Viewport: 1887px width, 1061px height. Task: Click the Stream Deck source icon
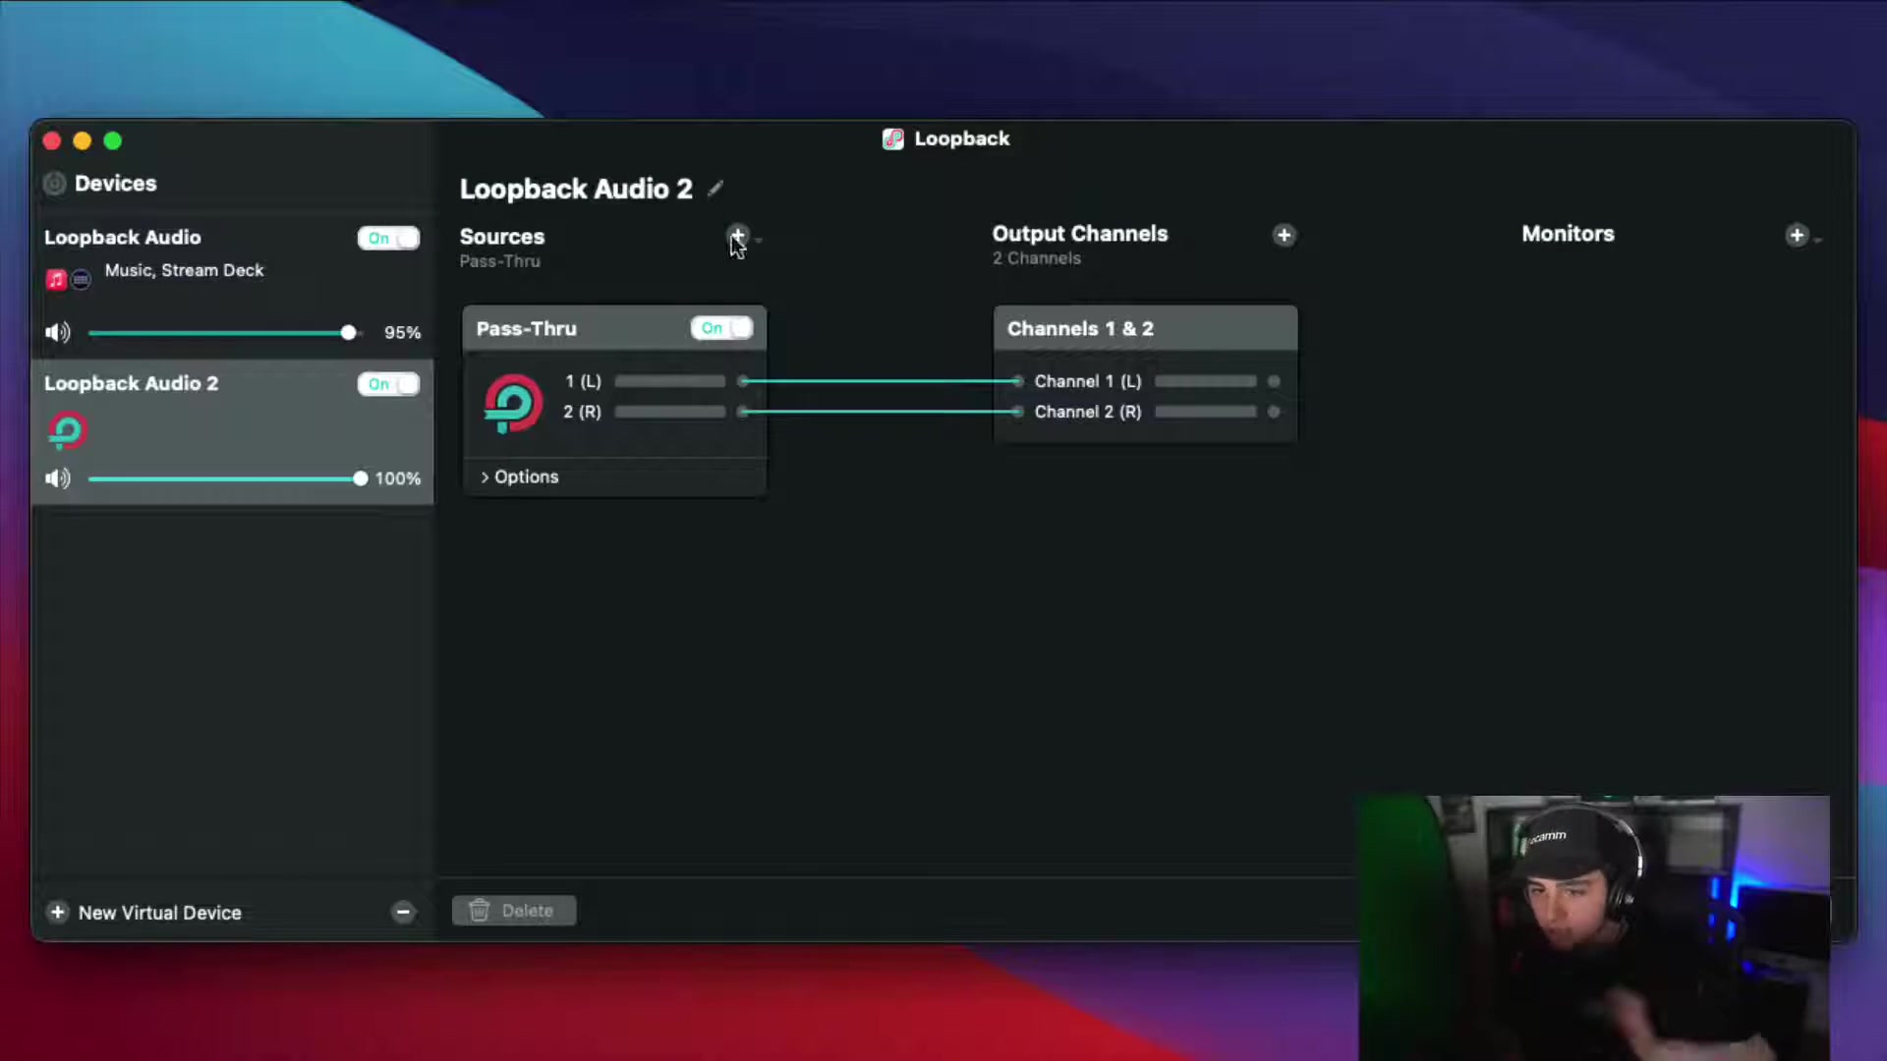(x=82, y=280)
